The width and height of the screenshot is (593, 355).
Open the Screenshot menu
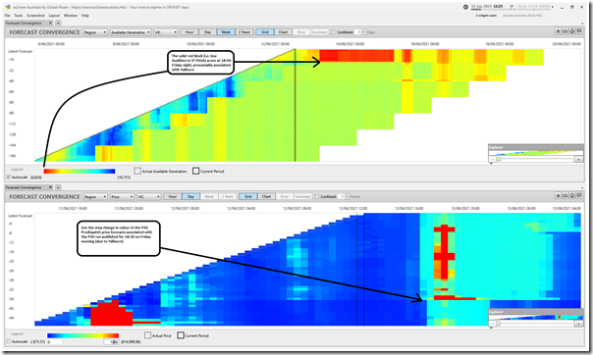coord(35,16)
